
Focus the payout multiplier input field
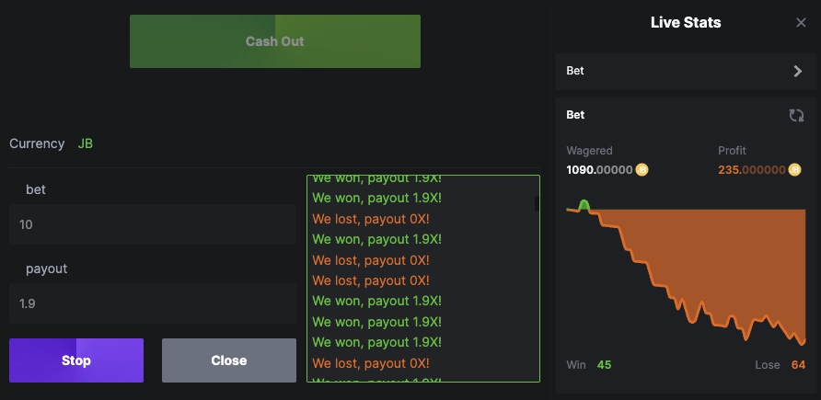point(152,303)
